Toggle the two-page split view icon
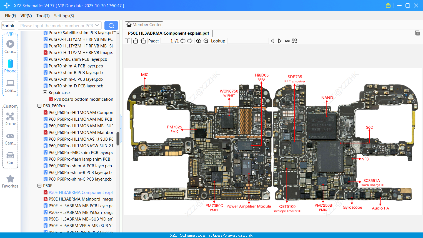This screenshot has height=238, width=423. pos(127,41)
